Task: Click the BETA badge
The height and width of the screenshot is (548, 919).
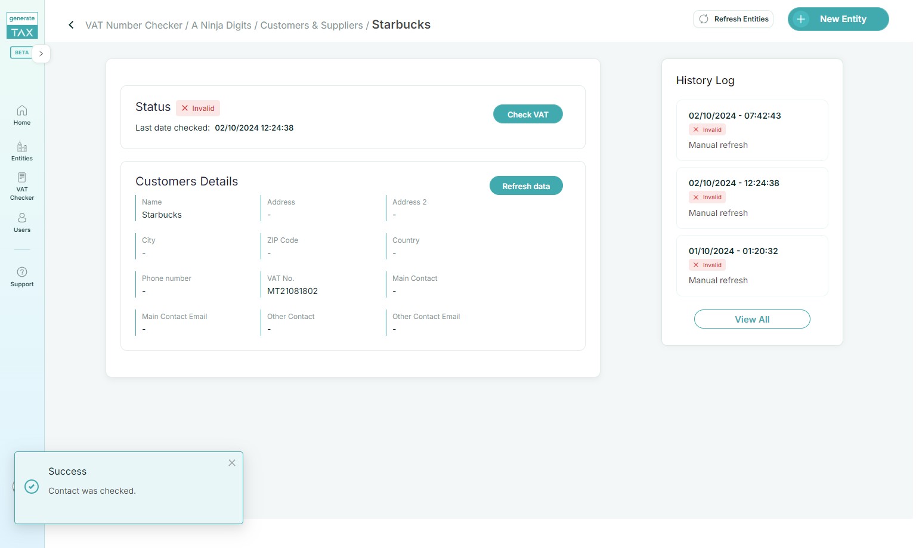Action: [21, 52]
